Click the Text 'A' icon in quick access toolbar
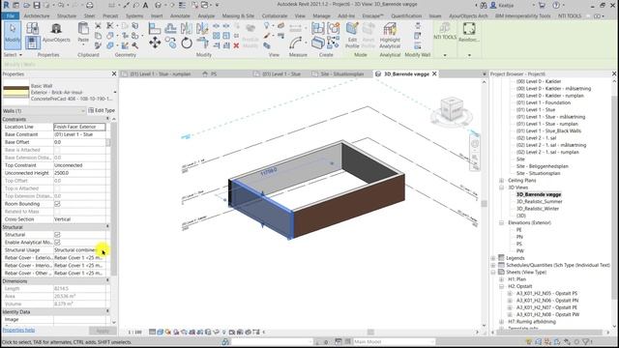This screenshot has width=619, height=348. pos(146,5)
